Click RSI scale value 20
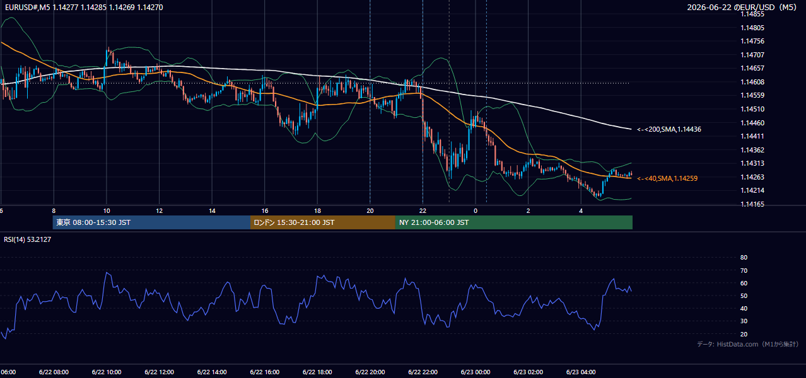 coord(744,334)
